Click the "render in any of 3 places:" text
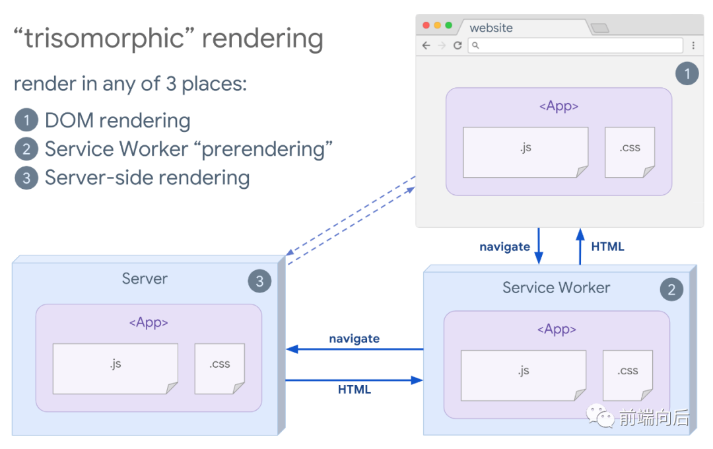713x449 pixels. click(130, 84)
